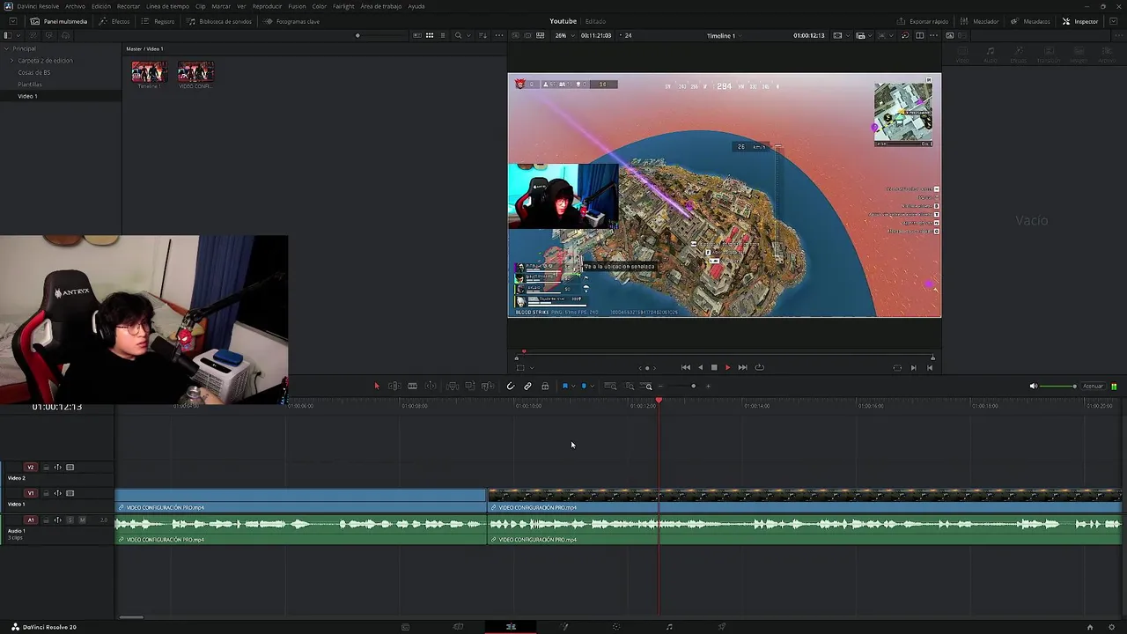Toggle the Inspector panel
This screenshot has width=1127, height=634.
pos(1080,21)
